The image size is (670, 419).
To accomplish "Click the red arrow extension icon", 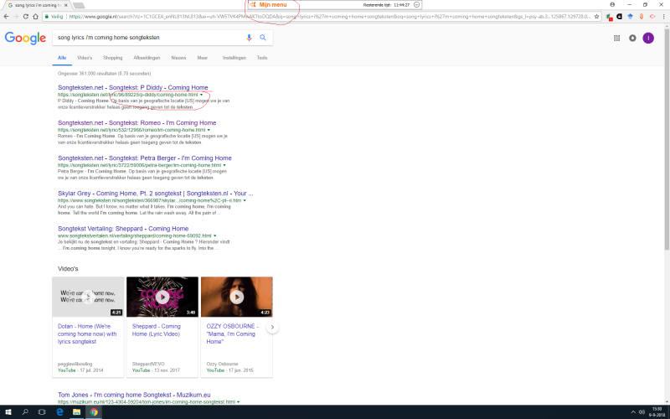I will [652, 16].
